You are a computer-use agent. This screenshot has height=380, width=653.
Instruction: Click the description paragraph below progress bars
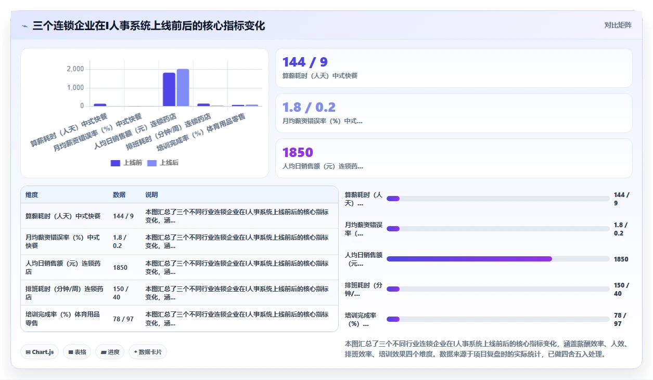[x=487, y=349]
